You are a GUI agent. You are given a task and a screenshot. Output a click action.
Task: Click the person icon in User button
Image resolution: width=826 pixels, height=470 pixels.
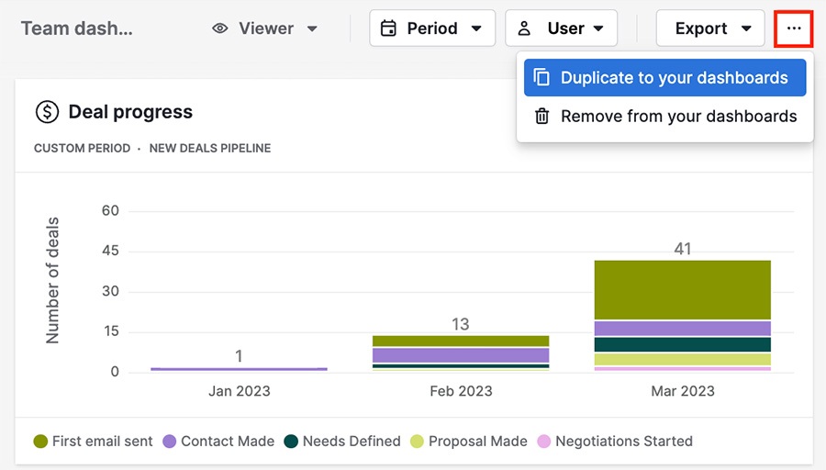(525, 28)
